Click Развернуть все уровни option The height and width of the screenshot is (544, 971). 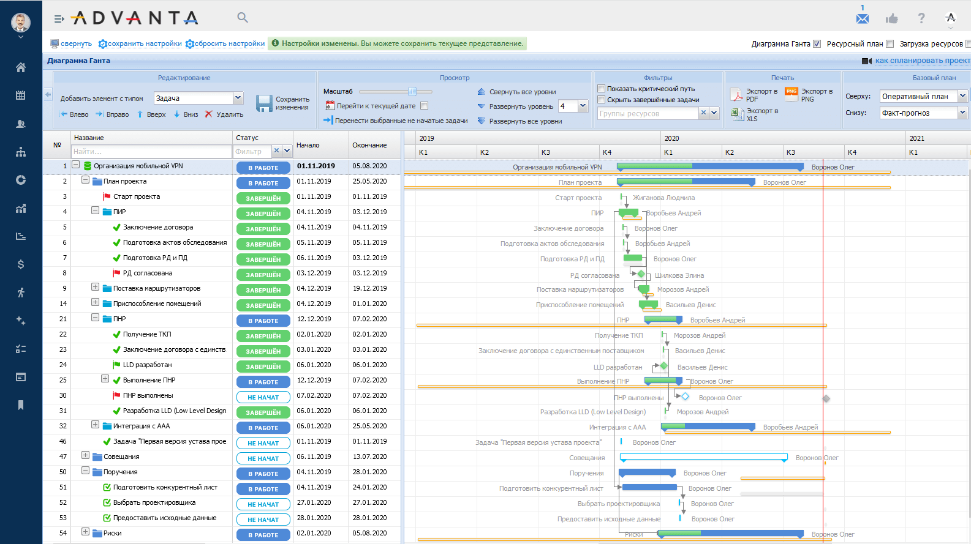pos(525,121)
